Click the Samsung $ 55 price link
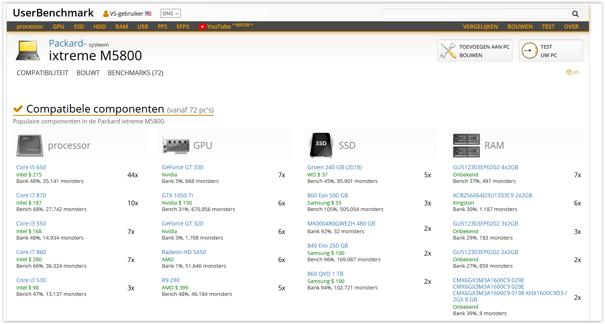Viewport: 605px width, 324px height. [x=324, y=203]
